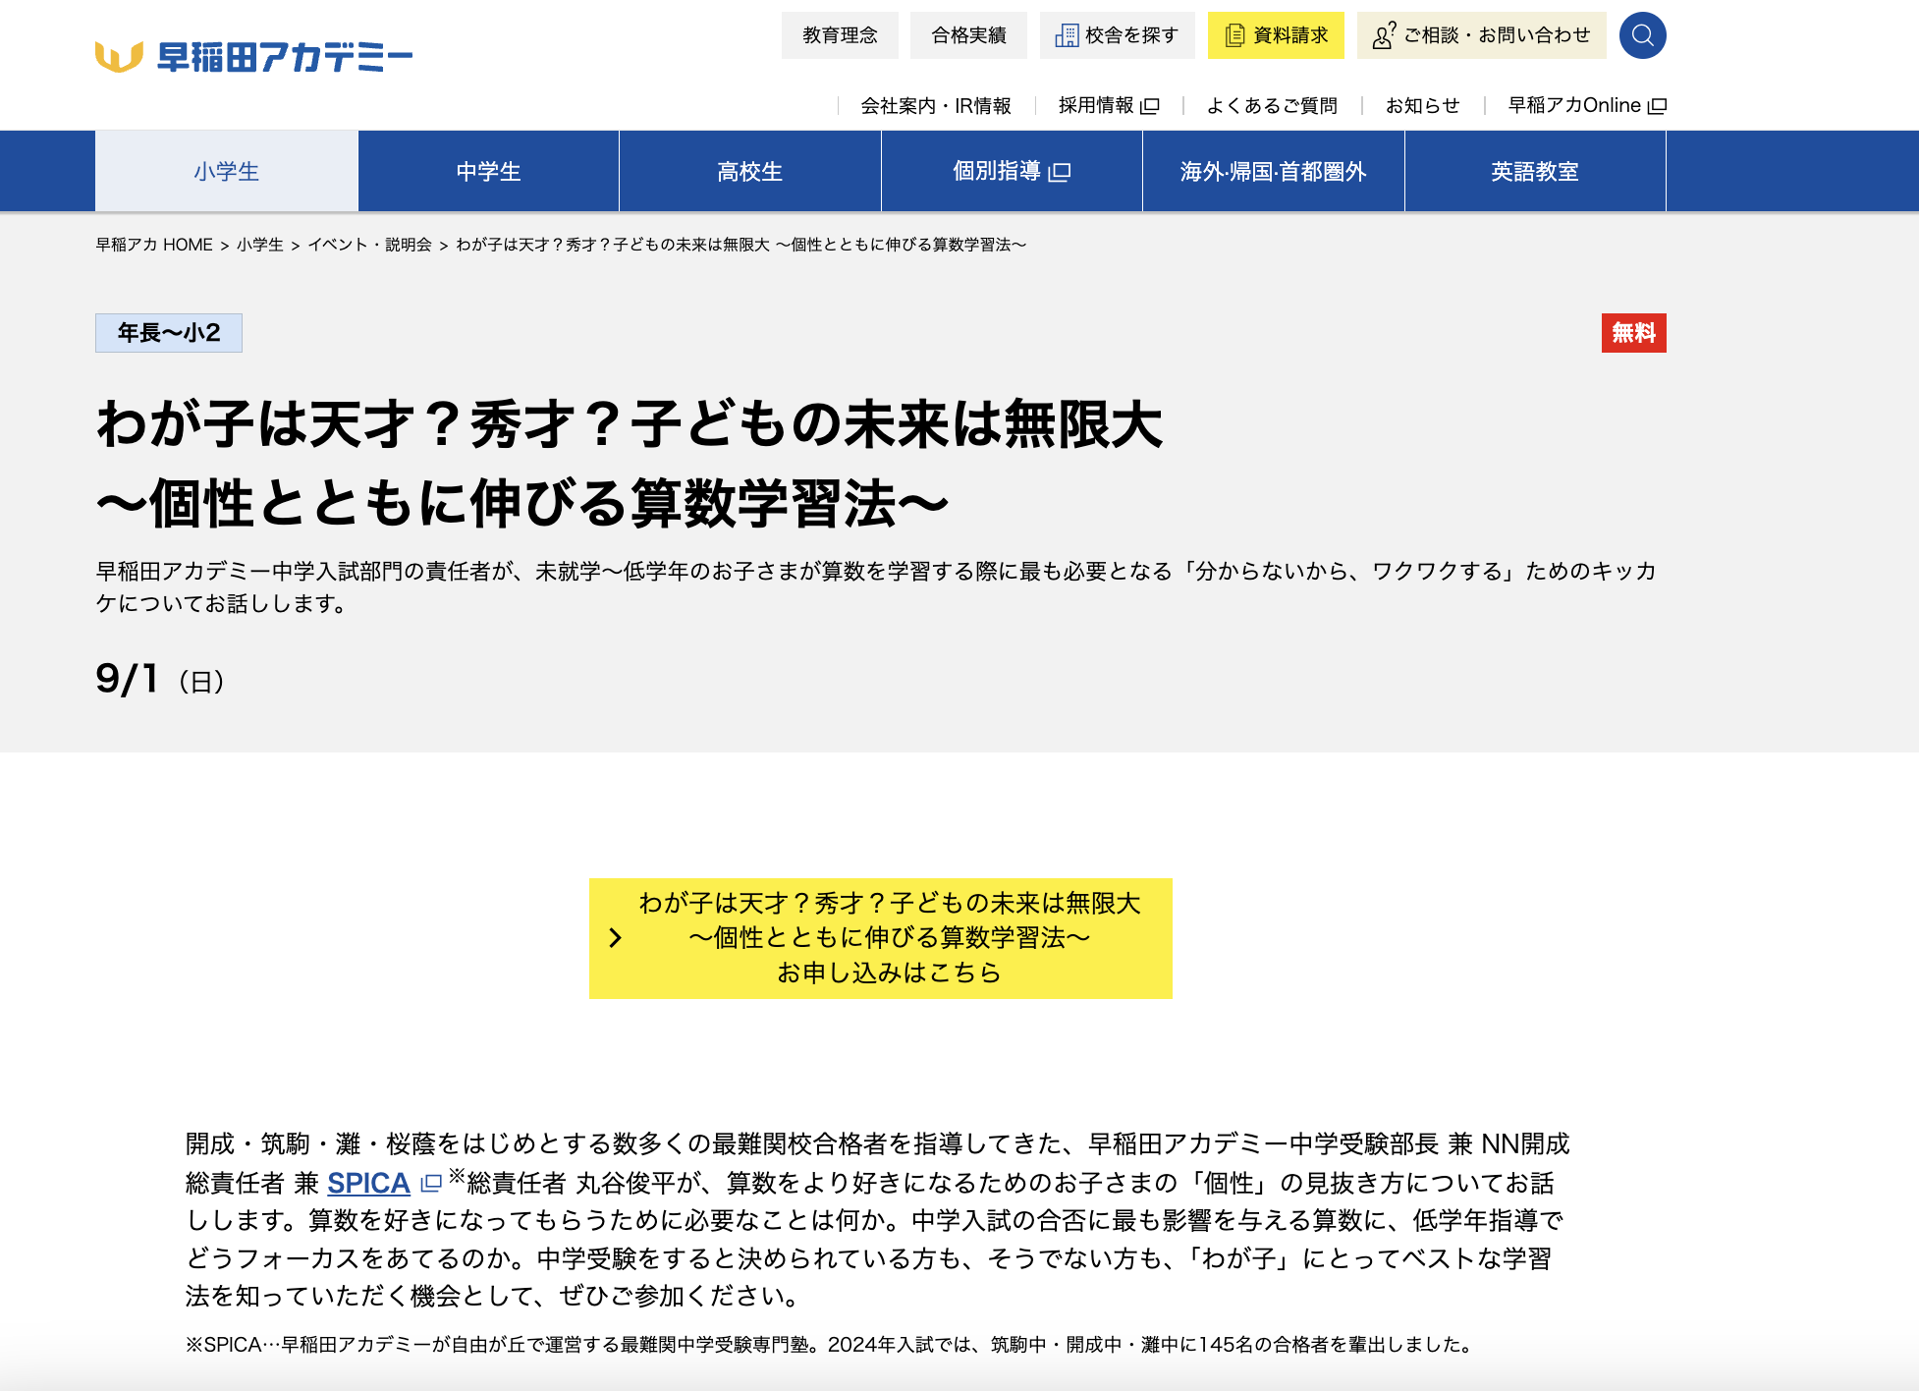Switch to the 中学生 tab

(488, 170)
